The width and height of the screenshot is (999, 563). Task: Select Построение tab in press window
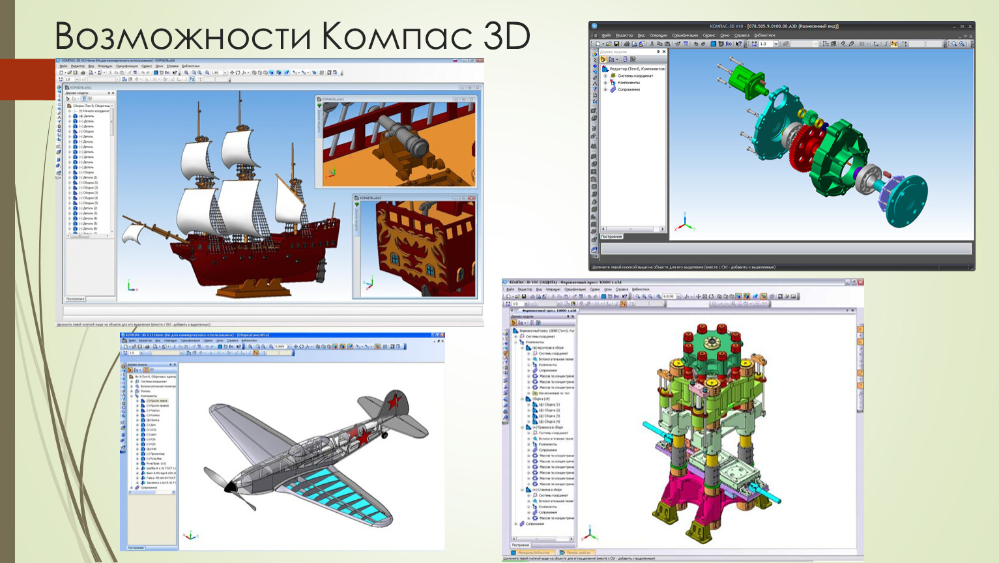point(521,545)
